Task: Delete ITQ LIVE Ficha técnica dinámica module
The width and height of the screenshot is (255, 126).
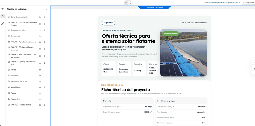Action: [40, 42]
